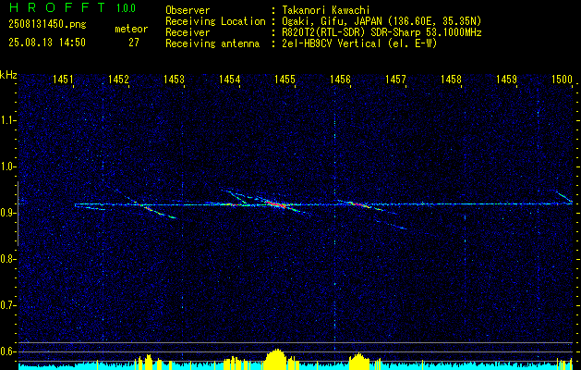Click the Receiving antenna label
The width and height of the screenshot is (581, 370).
pos(212,43)
